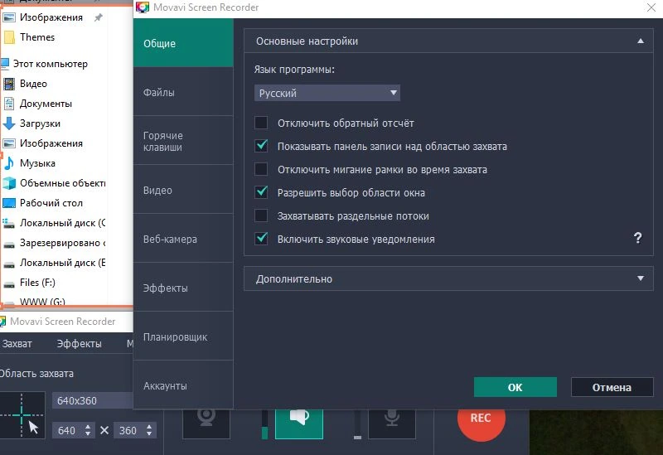
Task: Go to the Эффекты settings tab
Action: point(183,288)
